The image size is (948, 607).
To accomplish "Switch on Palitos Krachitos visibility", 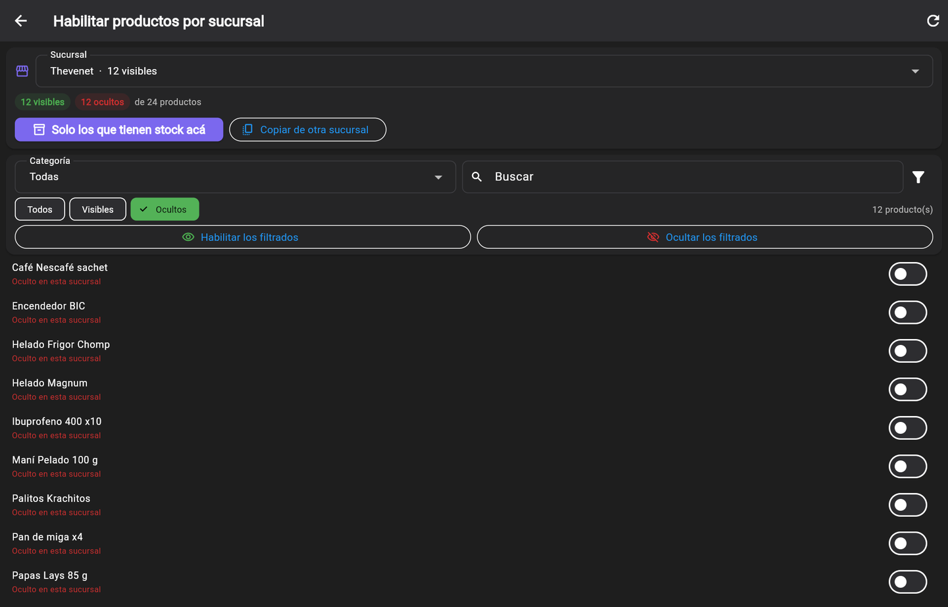I will point(908,505).
